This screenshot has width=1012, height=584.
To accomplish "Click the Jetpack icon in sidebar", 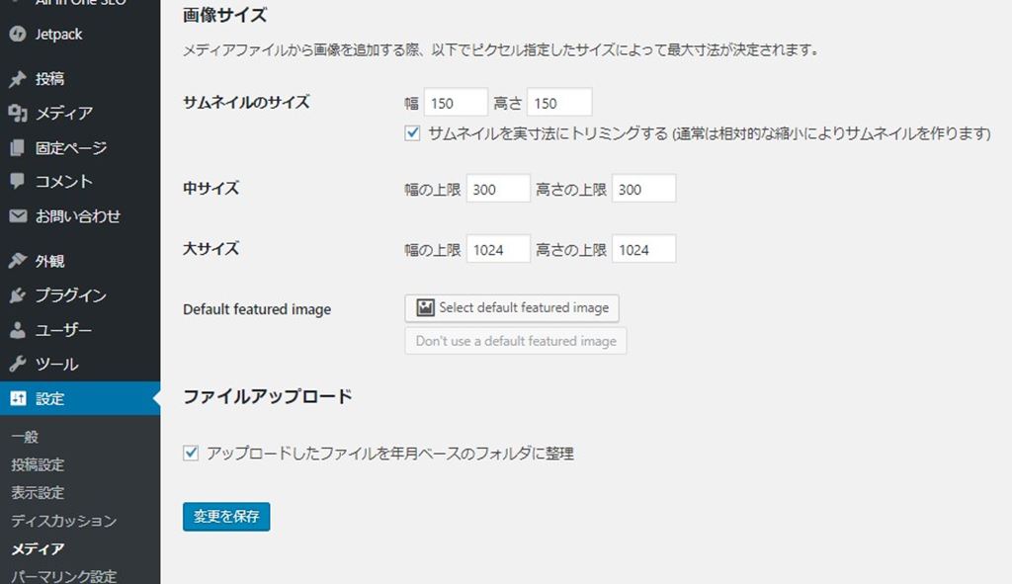I will pos(17,35).
